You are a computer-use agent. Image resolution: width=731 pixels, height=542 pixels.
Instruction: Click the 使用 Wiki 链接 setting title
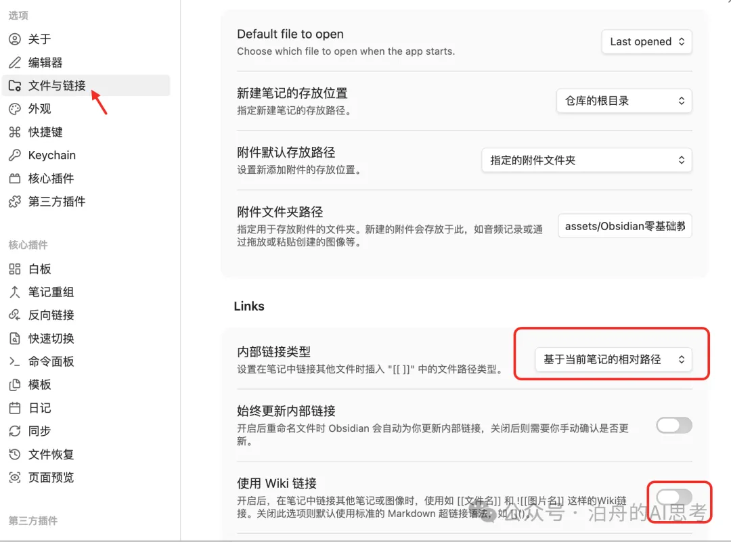(x=277, y=483)
